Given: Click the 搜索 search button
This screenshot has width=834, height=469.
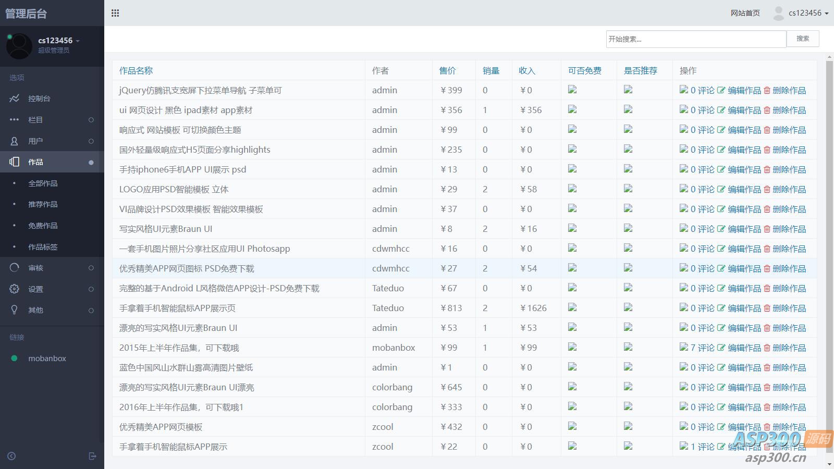Looking at the screenshot, I should click(803, 39).
